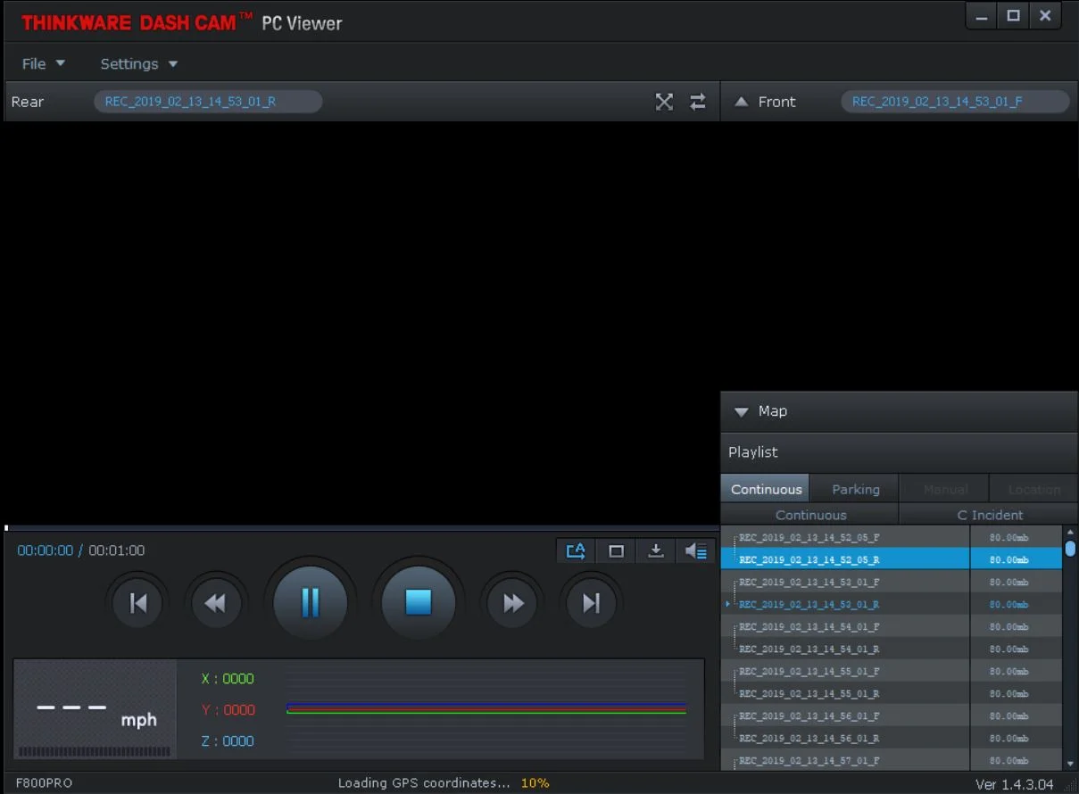Swap the rear and front views
1079x794 pixels.
pos(698,102)
